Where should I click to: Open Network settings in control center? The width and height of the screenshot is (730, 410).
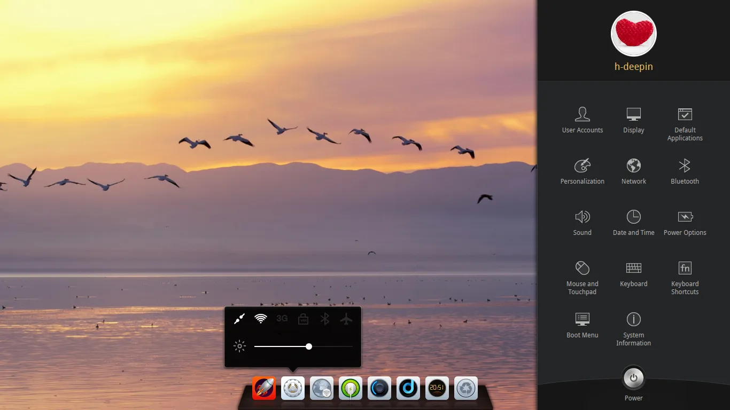[634, 171]
